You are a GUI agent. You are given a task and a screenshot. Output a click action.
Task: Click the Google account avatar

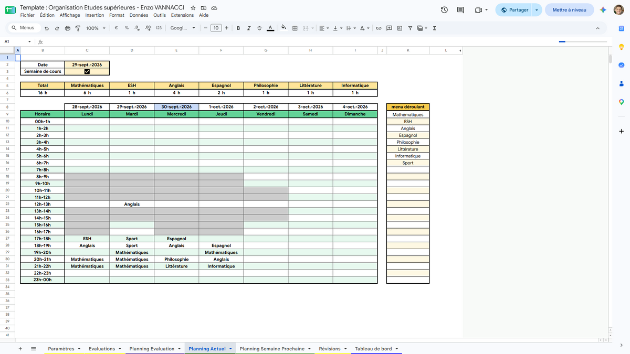619,10
